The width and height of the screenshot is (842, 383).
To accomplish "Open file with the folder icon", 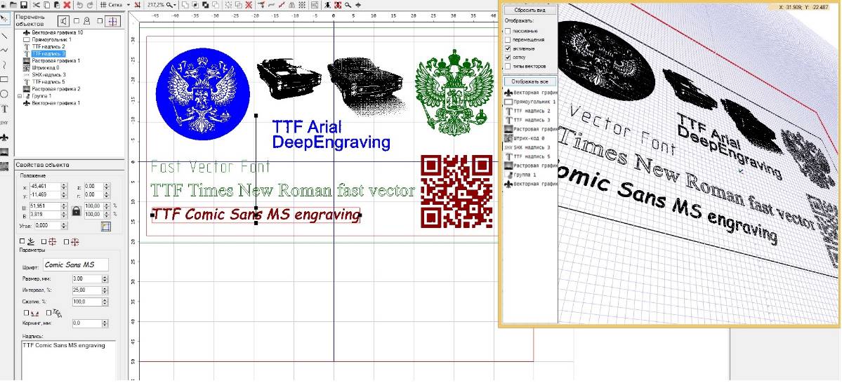I will [13, 5].
